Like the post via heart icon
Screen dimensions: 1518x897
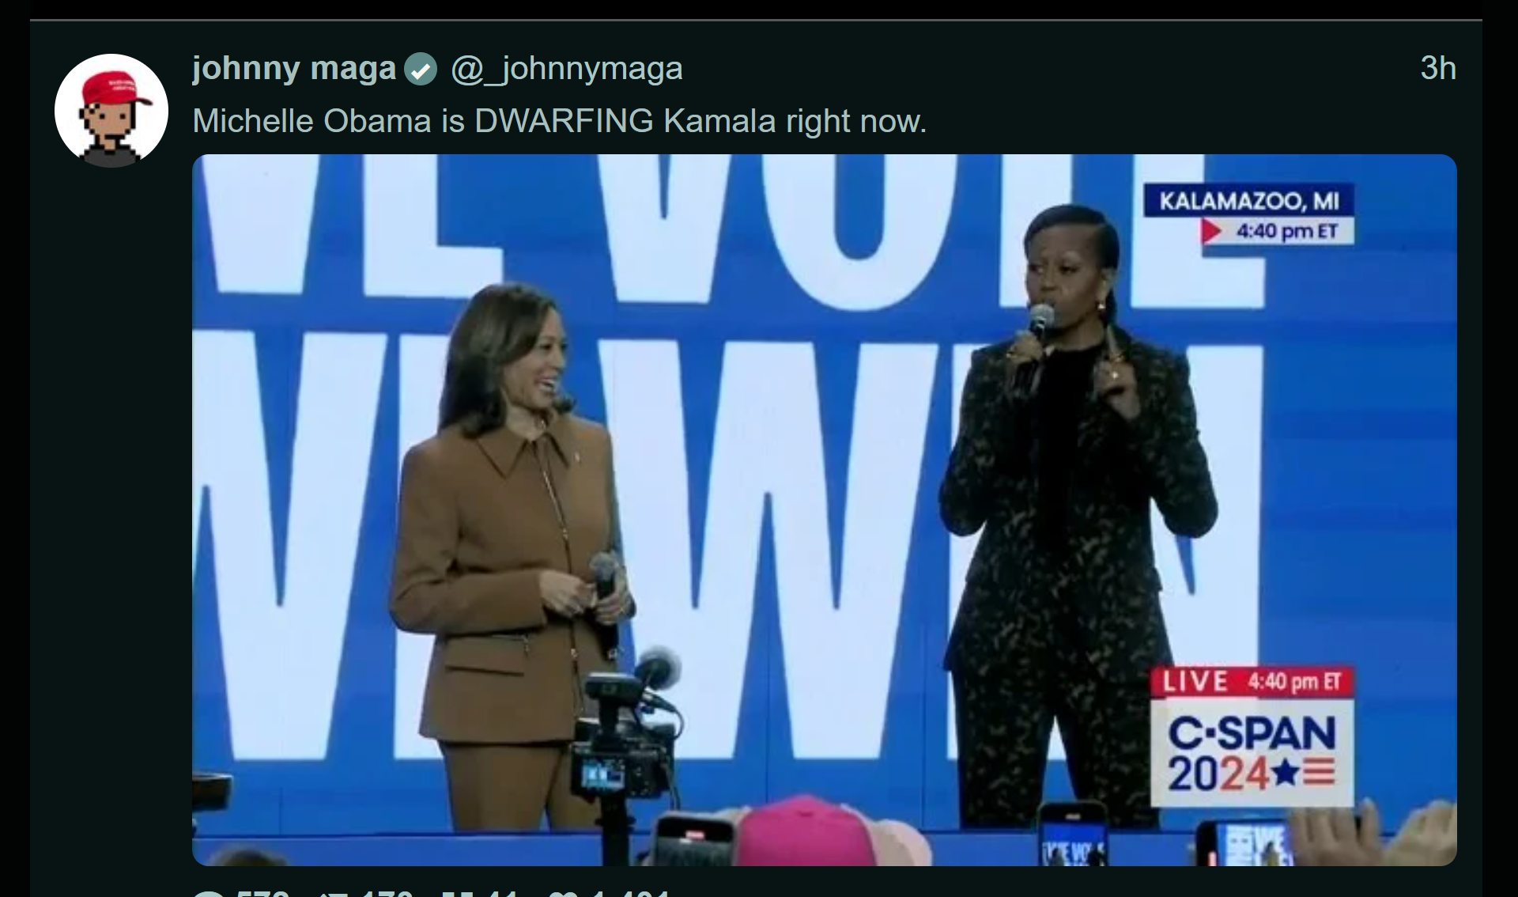point(563,893)
